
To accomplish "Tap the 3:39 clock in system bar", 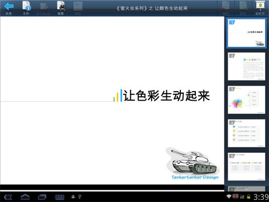I will pos(261,197).
